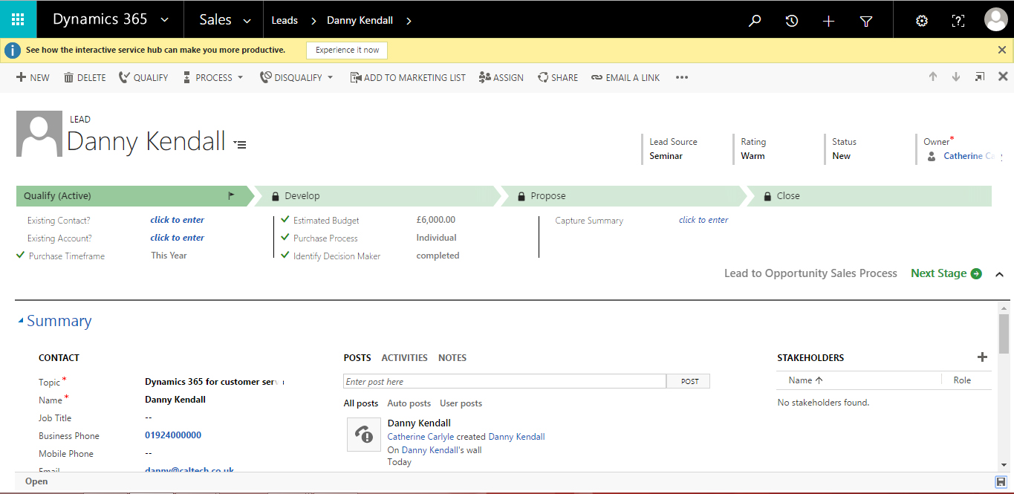
Task: Collapse the business process flow chevron
Action: tap(999, 274)
